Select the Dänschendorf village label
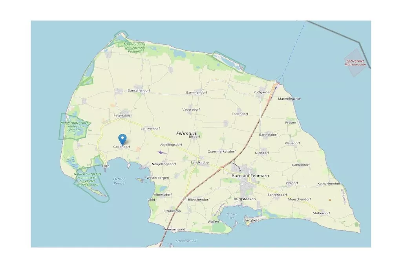 point(139,90)
